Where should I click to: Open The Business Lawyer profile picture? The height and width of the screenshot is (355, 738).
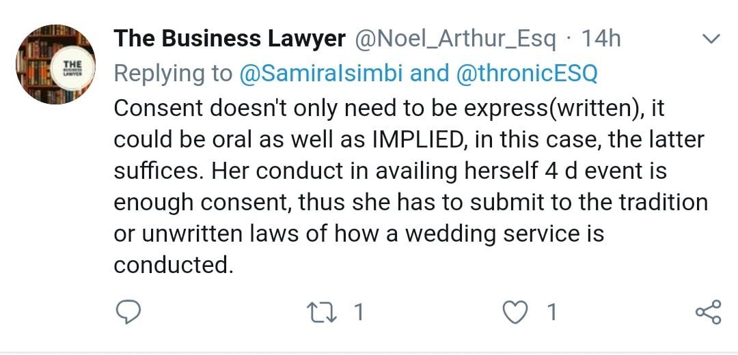pyautogui.click(x=56, y=64)
